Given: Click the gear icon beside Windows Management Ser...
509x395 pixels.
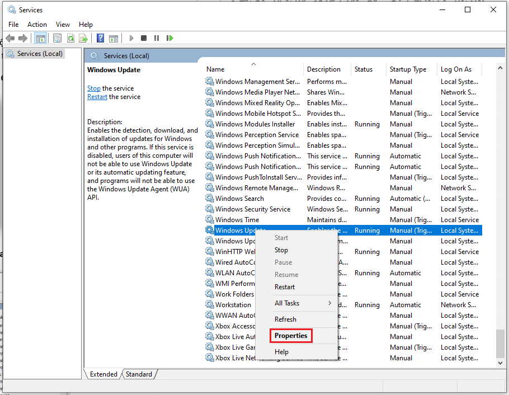Looking at the screenshot, I should (210, 81).
